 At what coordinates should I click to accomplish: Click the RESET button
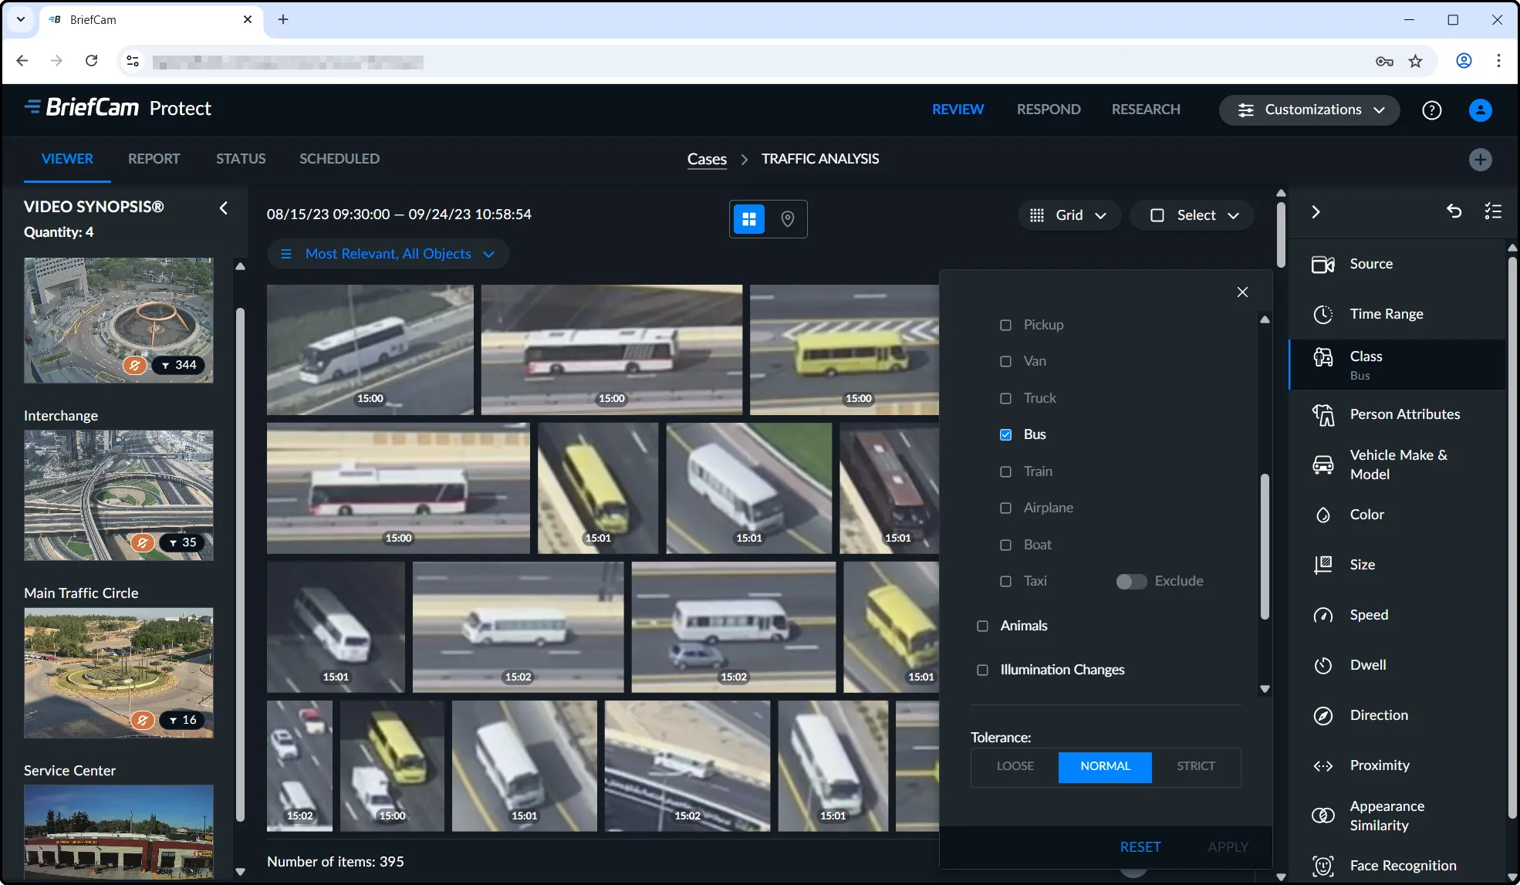click(x=1140, y=846)
